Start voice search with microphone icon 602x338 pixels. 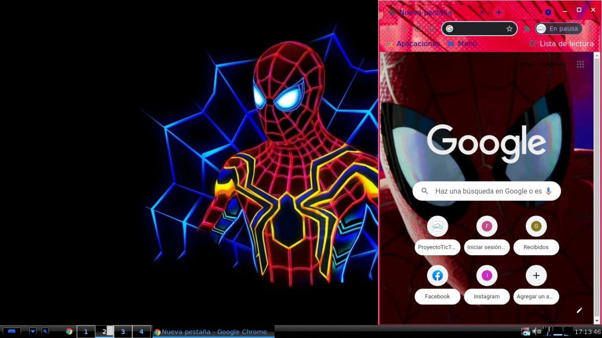(548, 191)
